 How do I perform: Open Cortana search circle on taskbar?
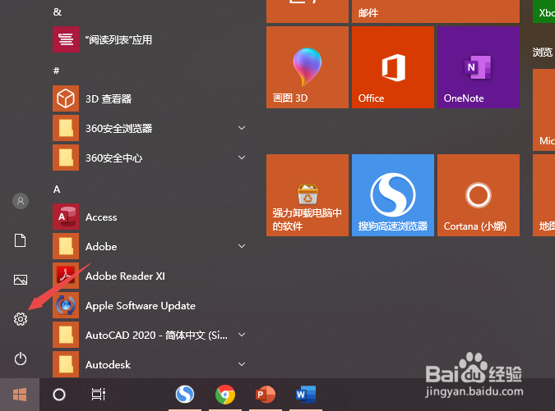(x=59, y=395)
